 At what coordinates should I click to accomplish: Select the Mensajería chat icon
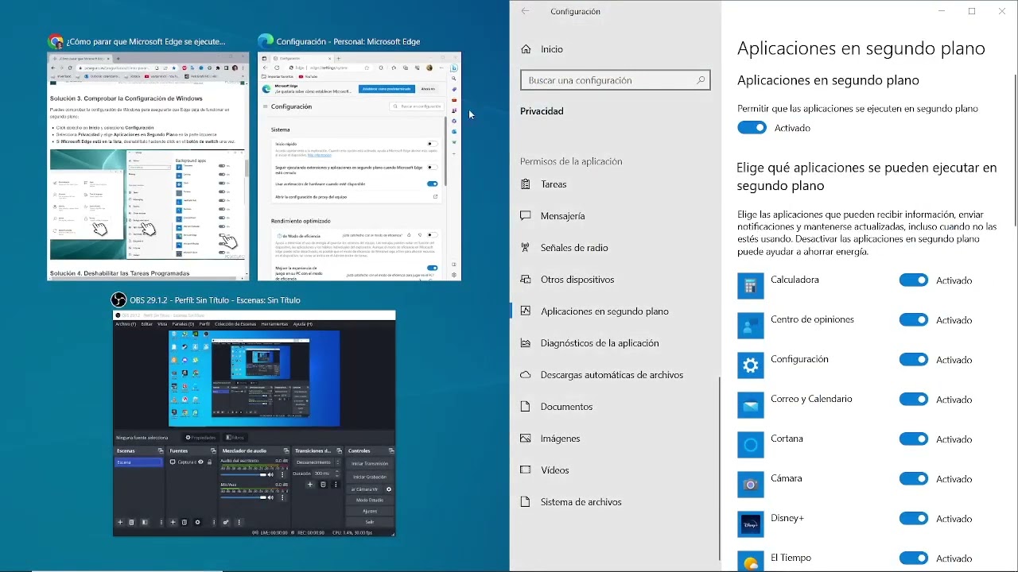526,216
